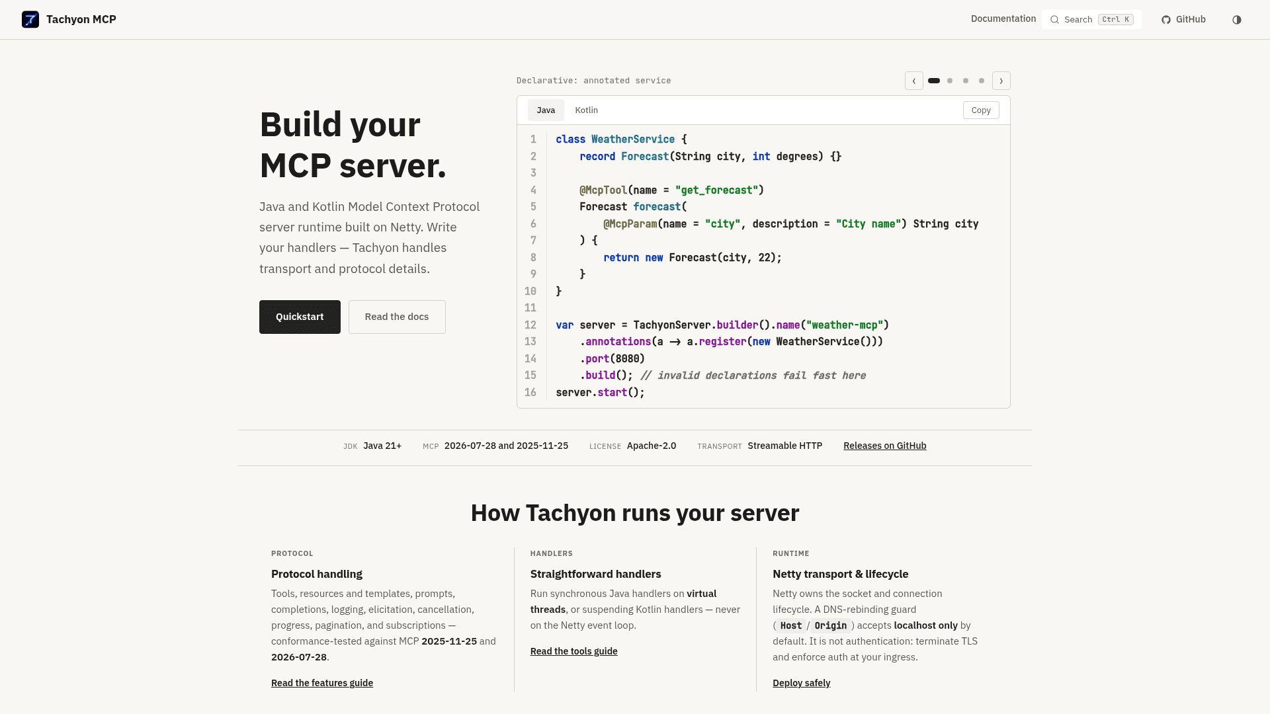This screenshot has width=1270, height=714.
Task: Click the 'Protocol handling' card title
Action: 317,575
